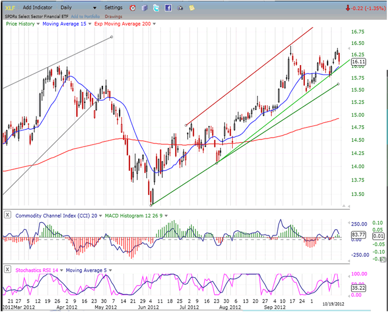Click the XLF ticker symbol
The image size is (388, 312).
tap(10, 8)
